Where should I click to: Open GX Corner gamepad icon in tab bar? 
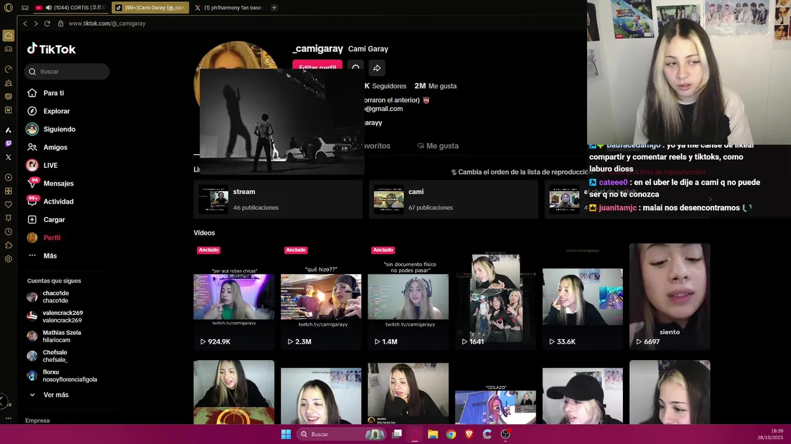[25, 8]
